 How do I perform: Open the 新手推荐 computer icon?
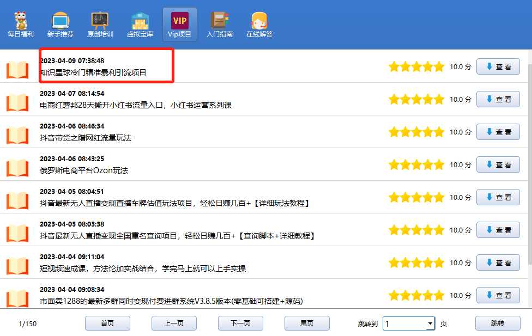[60, 25]
